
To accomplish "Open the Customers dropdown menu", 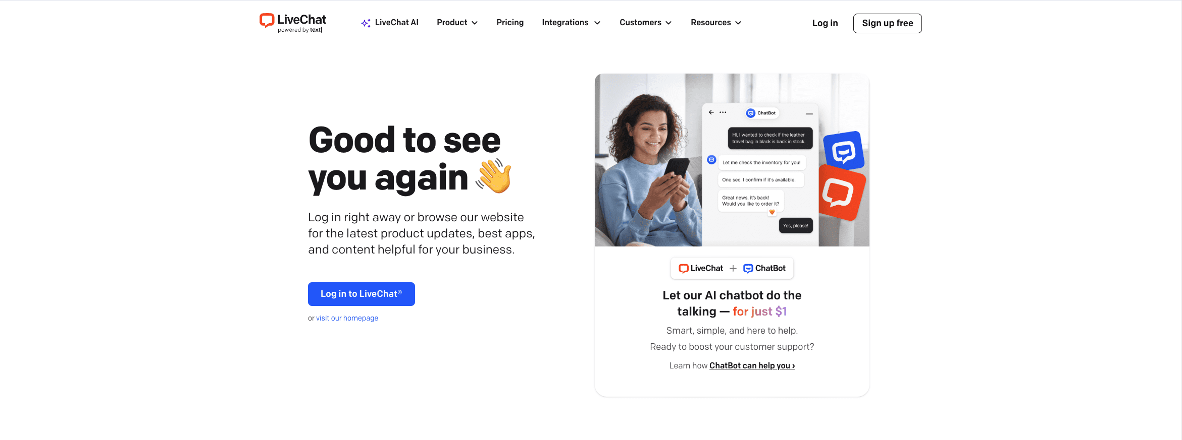I will (x=646, y=23).
